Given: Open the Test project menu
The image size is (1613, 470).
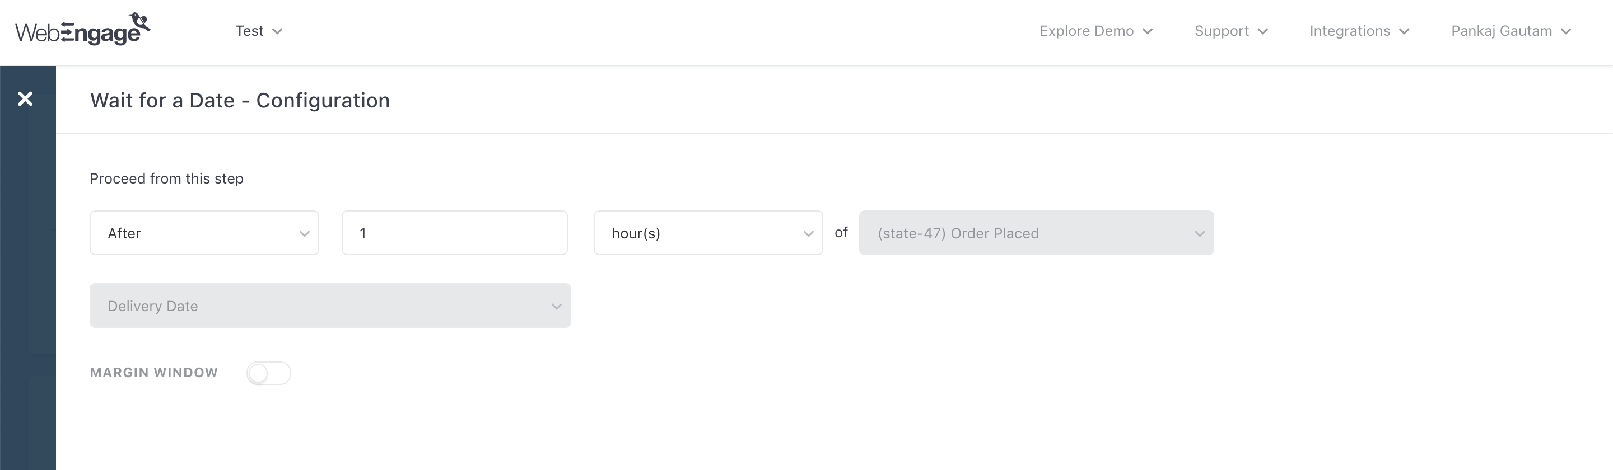Looking at the screenshot, I should click(x=250, y=31).
